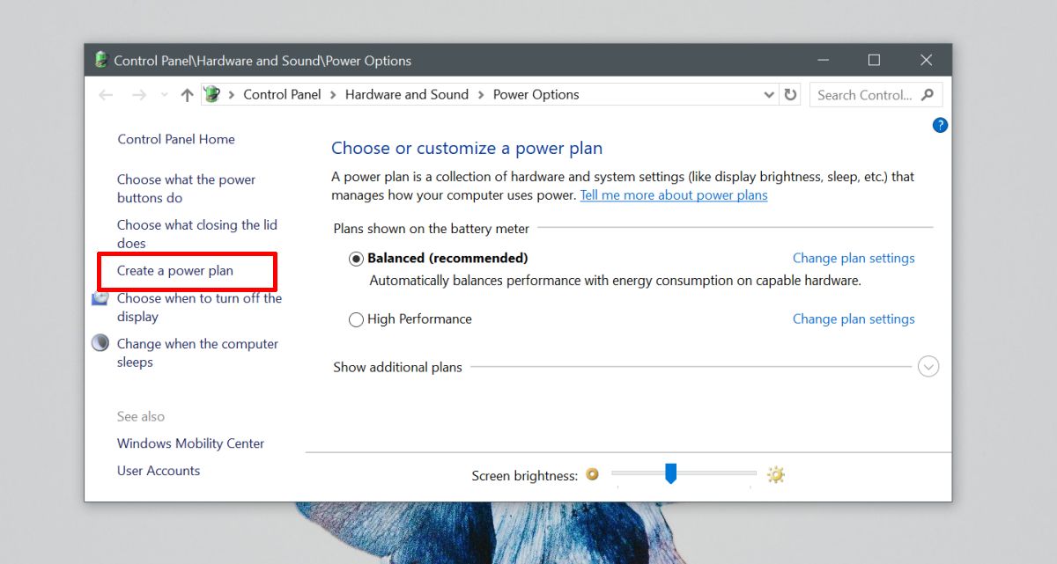
Task: Open User Accounts link
Action: point(159,471)
